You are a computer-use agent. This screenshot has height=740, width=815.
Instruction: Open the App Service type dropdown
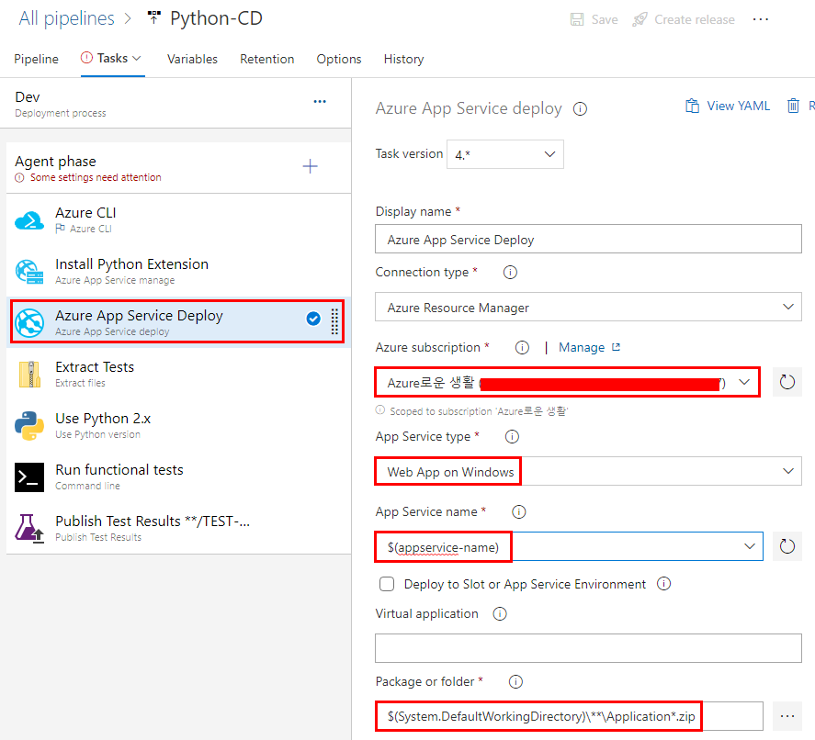click(x=588, y=472)
